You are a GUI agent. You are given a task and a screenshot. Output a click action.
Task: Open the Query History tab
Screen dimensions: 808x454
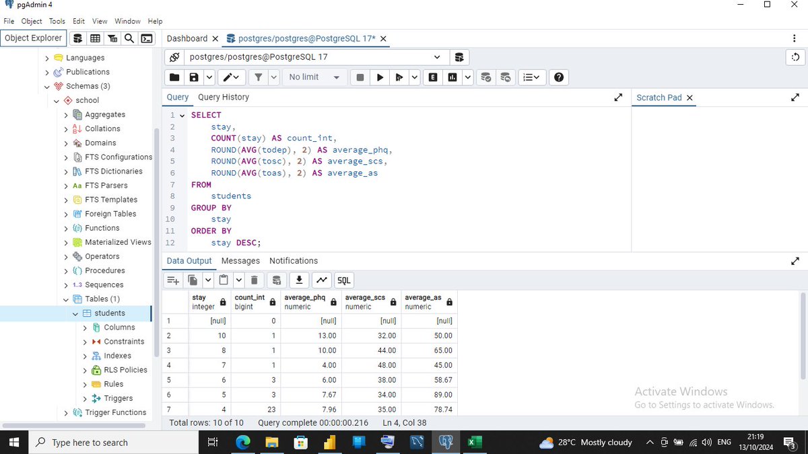coord(224,98)
